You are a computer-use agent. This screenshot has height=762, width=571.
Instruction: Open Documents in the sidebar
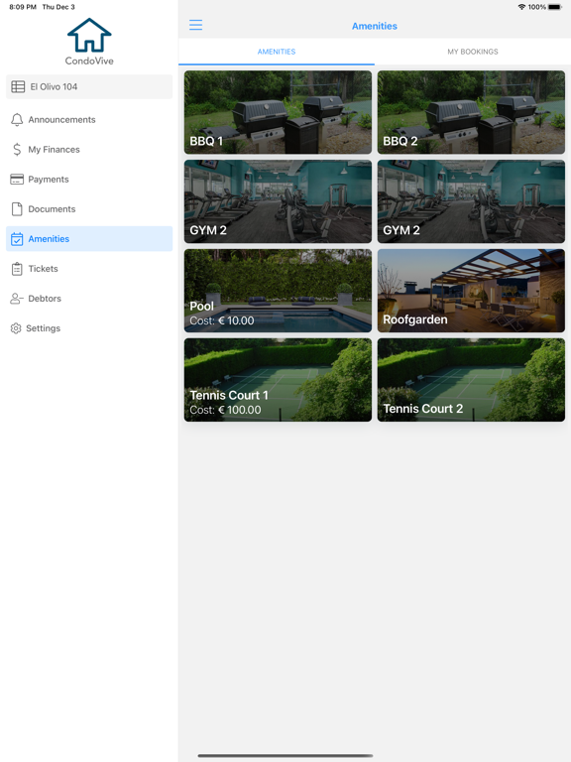89,209
